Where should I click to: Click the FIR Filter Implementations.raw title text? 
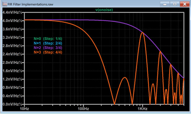30,4
